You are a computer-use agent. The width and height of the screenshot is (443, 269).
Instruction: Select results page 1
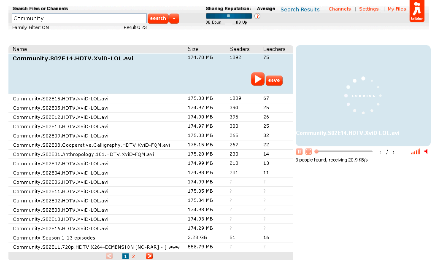tap(125, 256)
